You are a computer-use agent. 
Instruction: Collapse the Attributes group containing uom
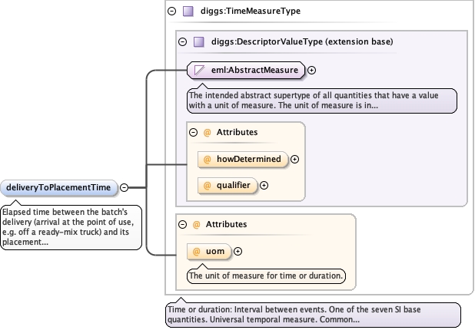(x=182, y=224)
